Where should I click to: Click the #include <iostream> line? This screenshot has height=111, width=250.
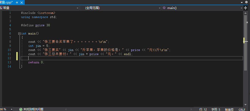pyautogui.click(x=38, y=13)
